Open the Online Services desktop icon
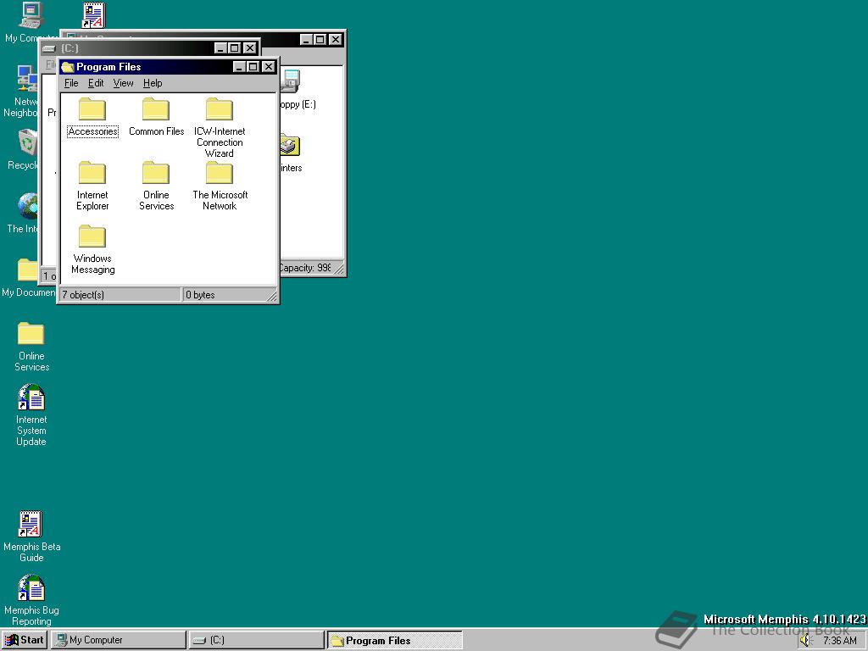This screenshot has height=651, width=868. coord(31,335)
